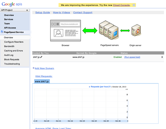Edit drk7.jp domain with pencil icon
The height and width of the screenshot is (129, 166).
click(x=41, y=57)
